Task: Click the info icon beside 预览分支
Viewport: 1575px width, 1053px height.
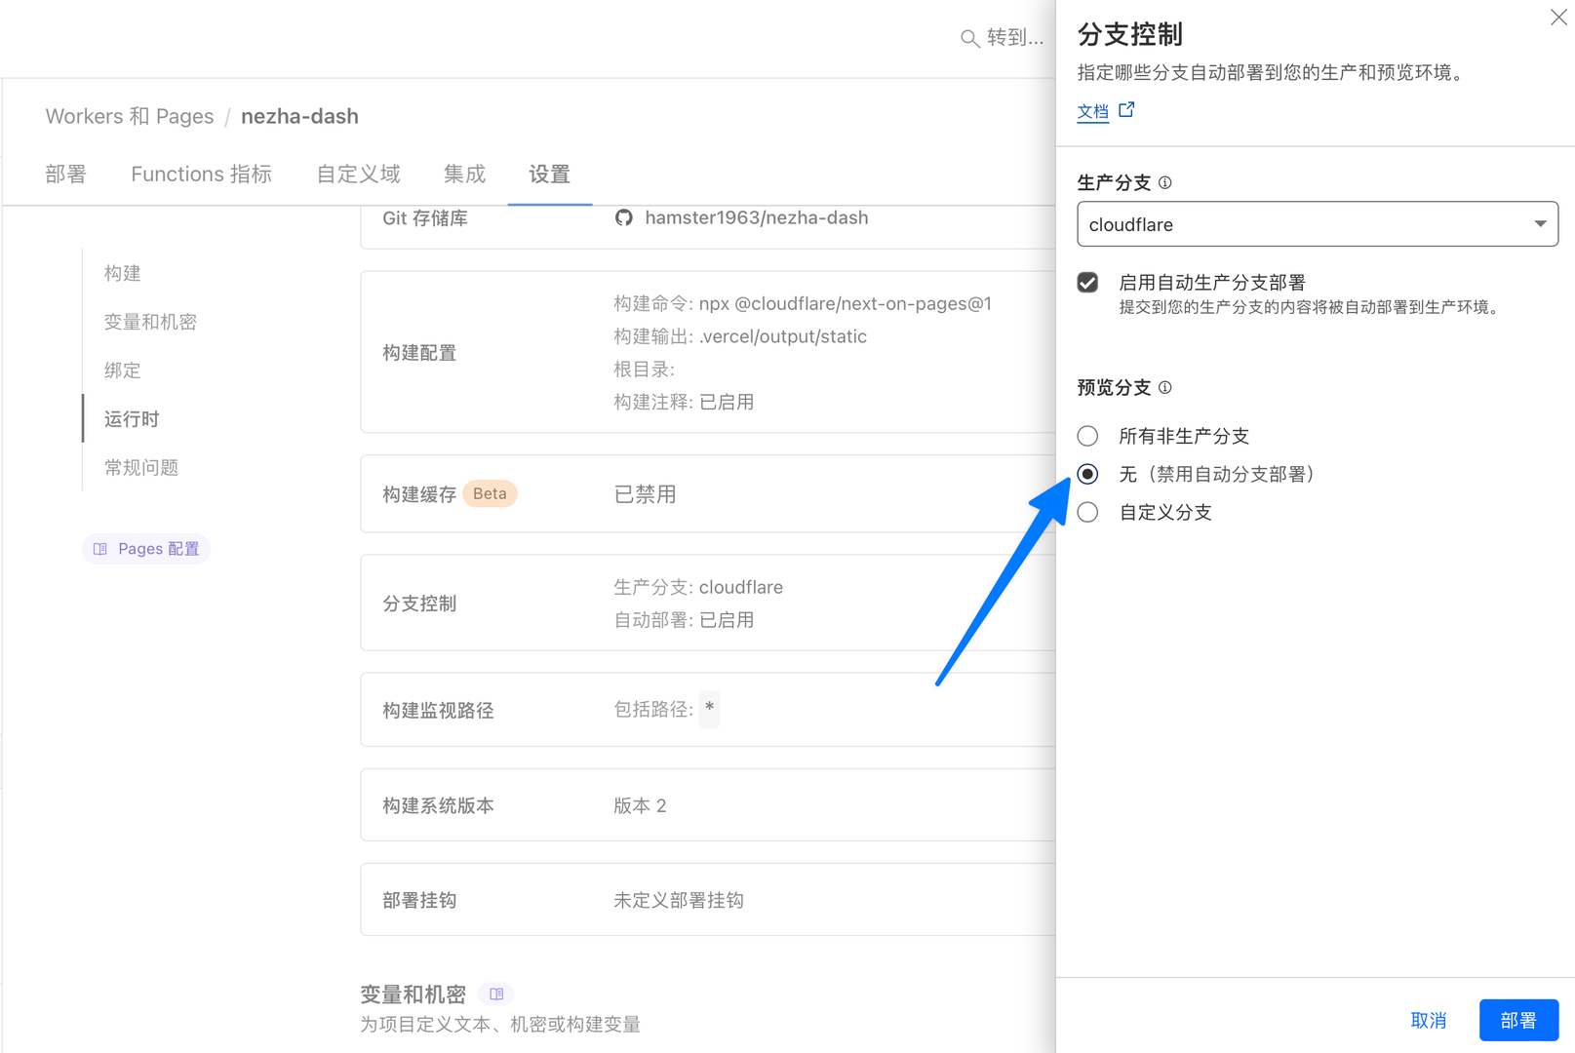Action: tap(1164, 387)
